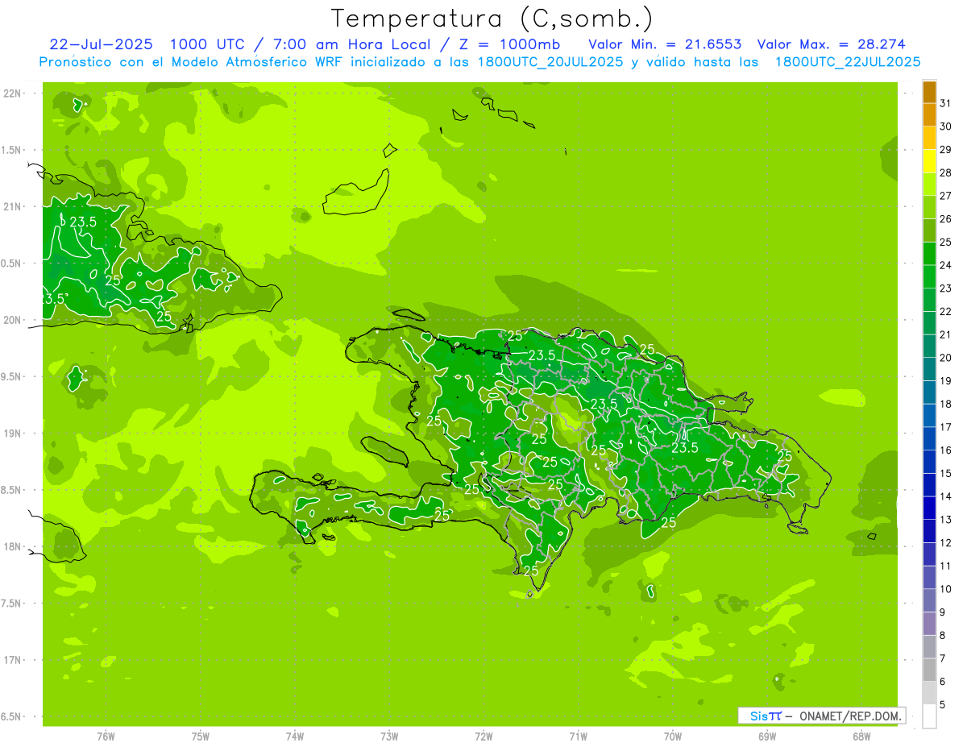The height and width of the screenshot is (747, 967).
Task: Pick the amber swatch between legend 29 and 30
Action: click(x=929, y=139)
